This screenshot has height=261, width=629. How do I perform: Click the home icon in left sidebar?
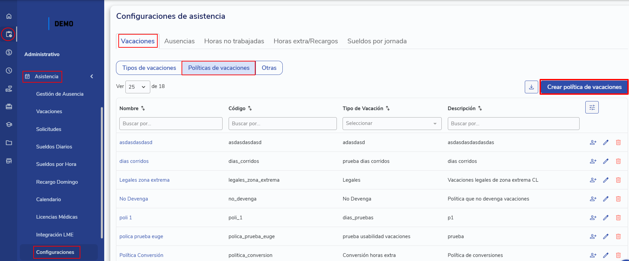9,16
